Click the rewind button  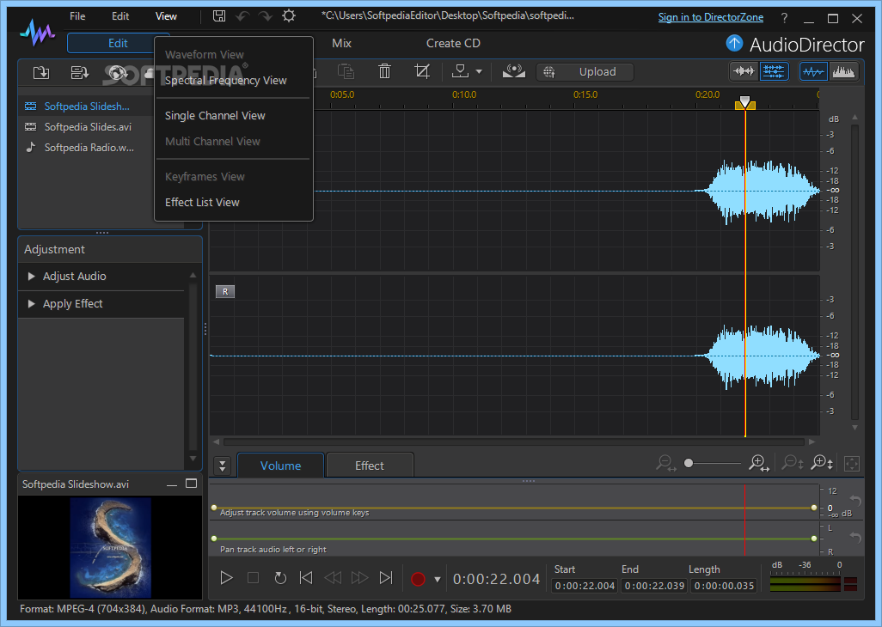[333, 577]
